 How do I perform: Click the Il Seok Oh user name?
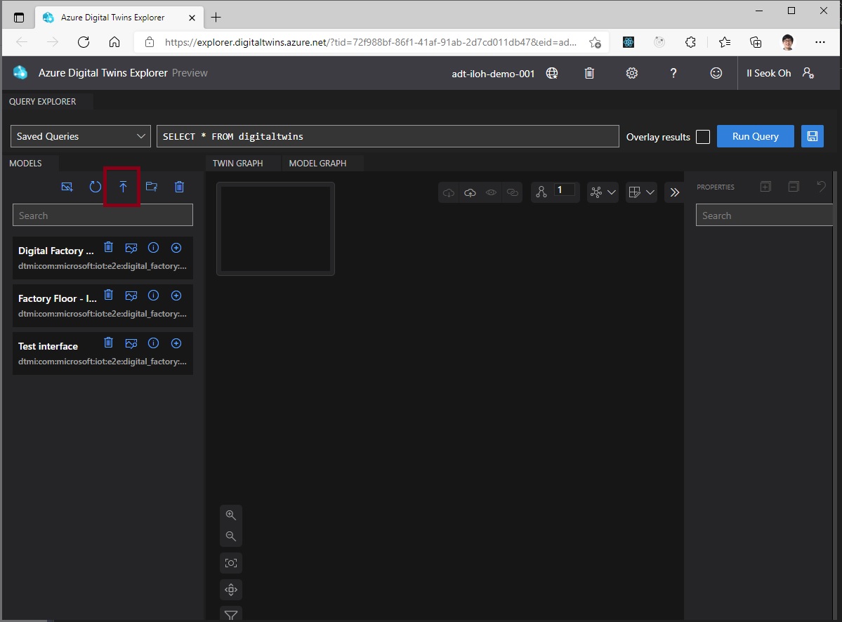pos(768,73)
